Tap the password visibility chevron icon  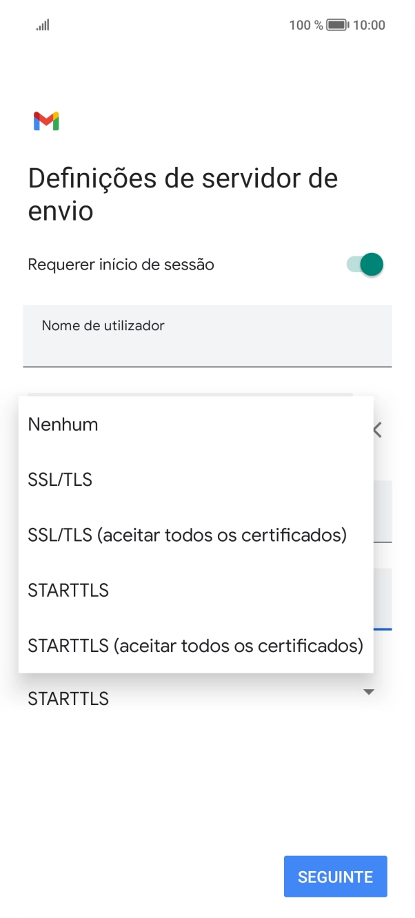pyautogui.click(x=376, y=429)
